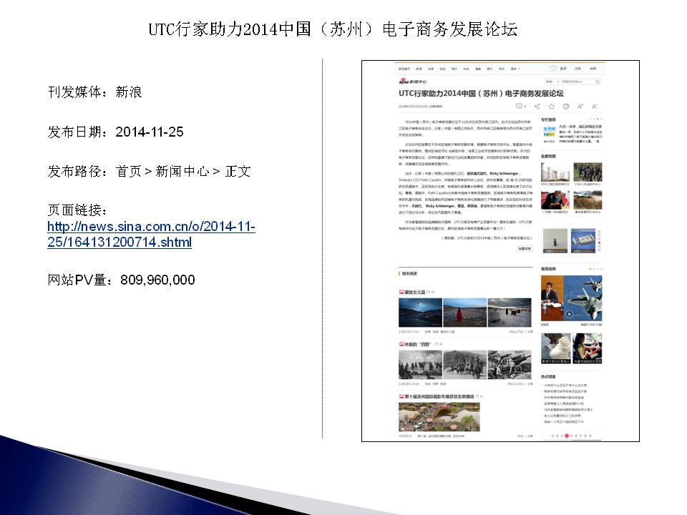Select the red active pagination number in sidebar
Image resolution: width=687 pixels, height=515 pixels.
(567, 436)
